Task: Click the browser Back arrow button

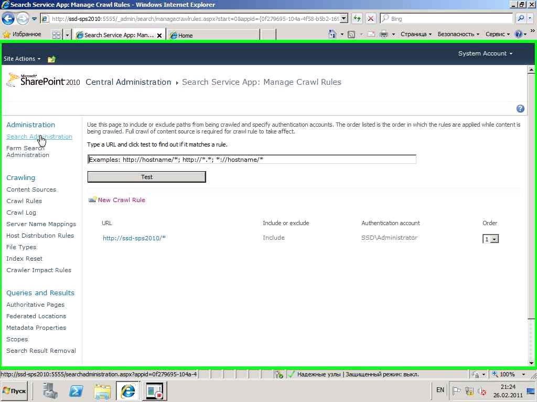Action: pyautogui.click(x=8, y=19)
